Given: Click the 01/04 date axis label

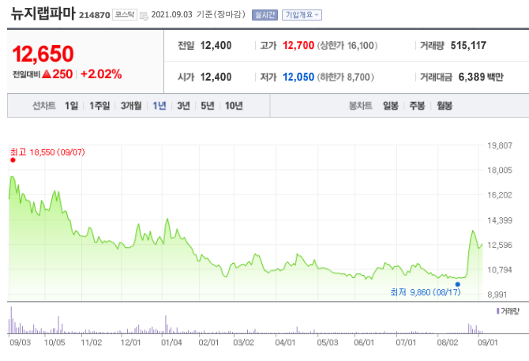Looking at the screenshot, I should [171, 343].
